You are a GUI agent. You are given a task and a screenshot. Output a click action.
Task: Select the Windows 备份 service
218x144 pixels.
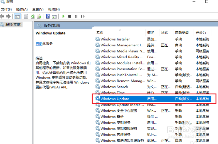[153, 117]
